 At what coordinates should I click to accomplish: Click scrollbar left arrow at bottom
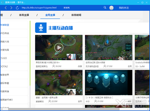point(2,109)
